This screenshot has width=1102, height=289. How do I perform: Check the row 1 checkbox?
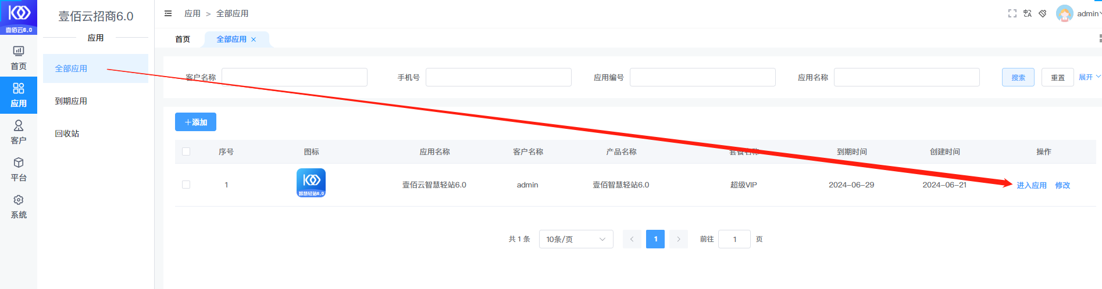(186, 185)
